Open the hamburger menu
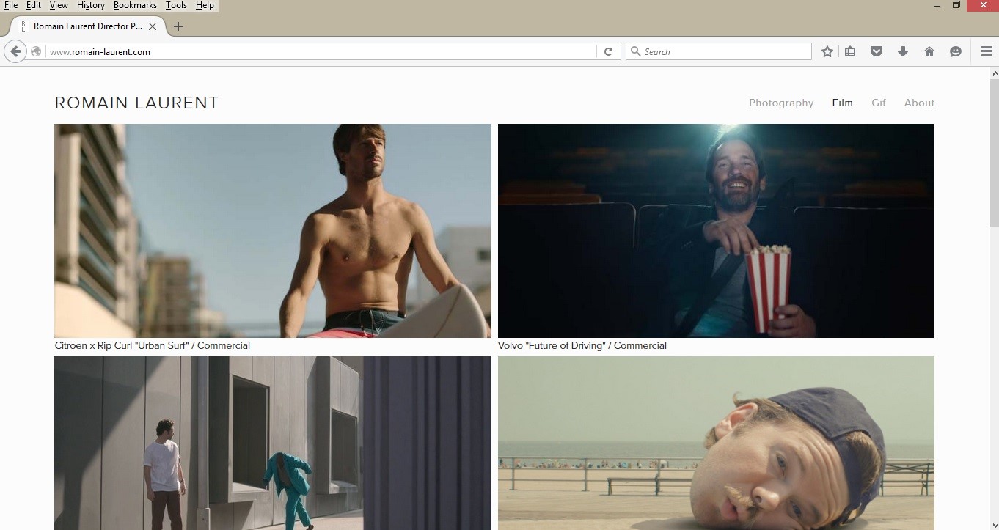The width and height of the screenshot is (999, 530). (x=987, y=51)
